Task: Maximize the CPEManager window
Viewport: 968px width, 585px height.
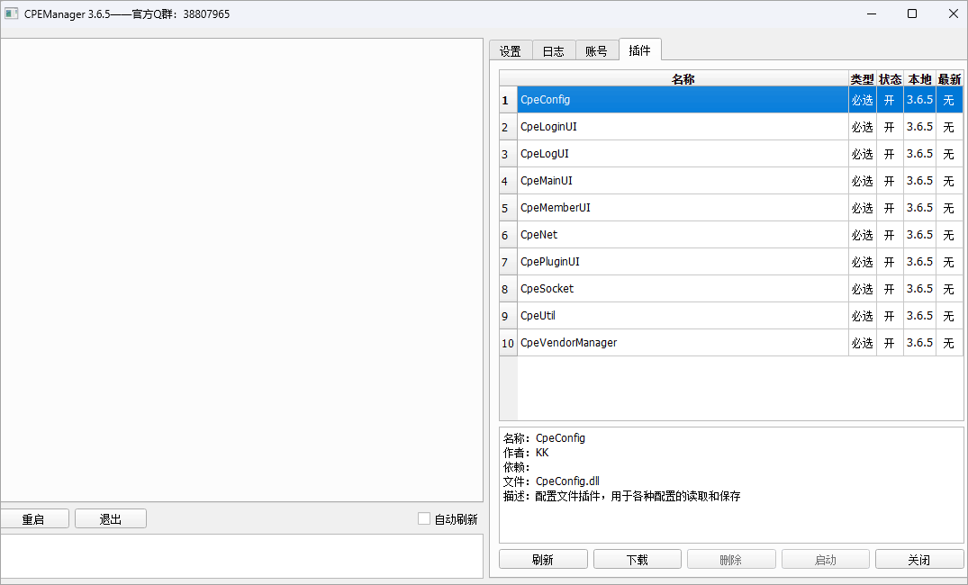Action: [x=912, y=13]
